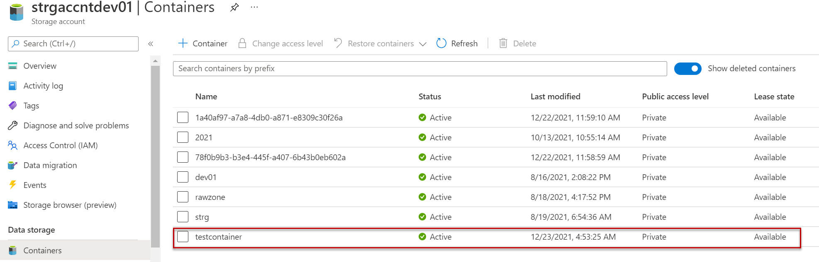Click the Events lightning bolt icon

point(13,185)
